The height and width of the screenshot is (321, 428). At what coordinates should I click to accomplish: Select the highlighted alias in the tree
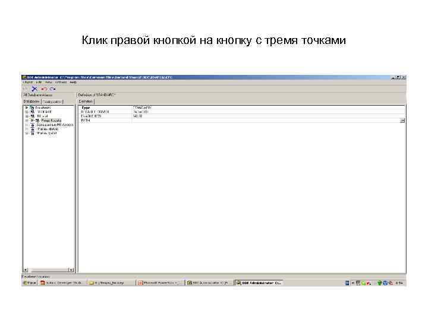pos(51,120)
